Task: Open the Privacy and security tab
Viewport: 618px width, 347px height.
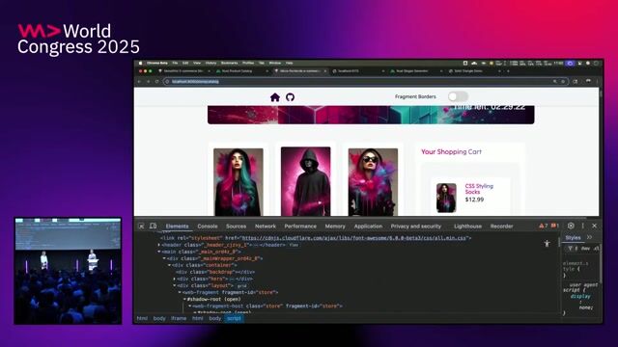Action: point(416,227)
